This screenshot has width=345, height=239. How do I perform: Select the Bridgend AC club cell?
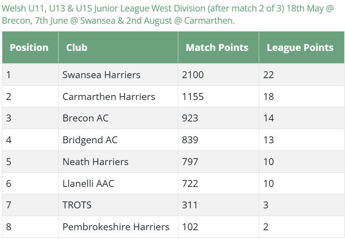[x=118, y=140]
